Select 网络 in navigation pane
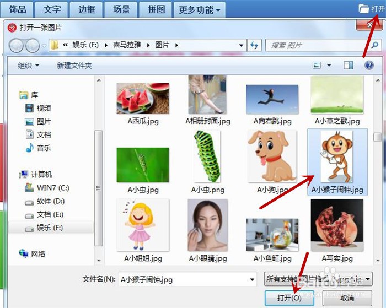The height and width of the screenshot is (308, 386). click(32, 254)
